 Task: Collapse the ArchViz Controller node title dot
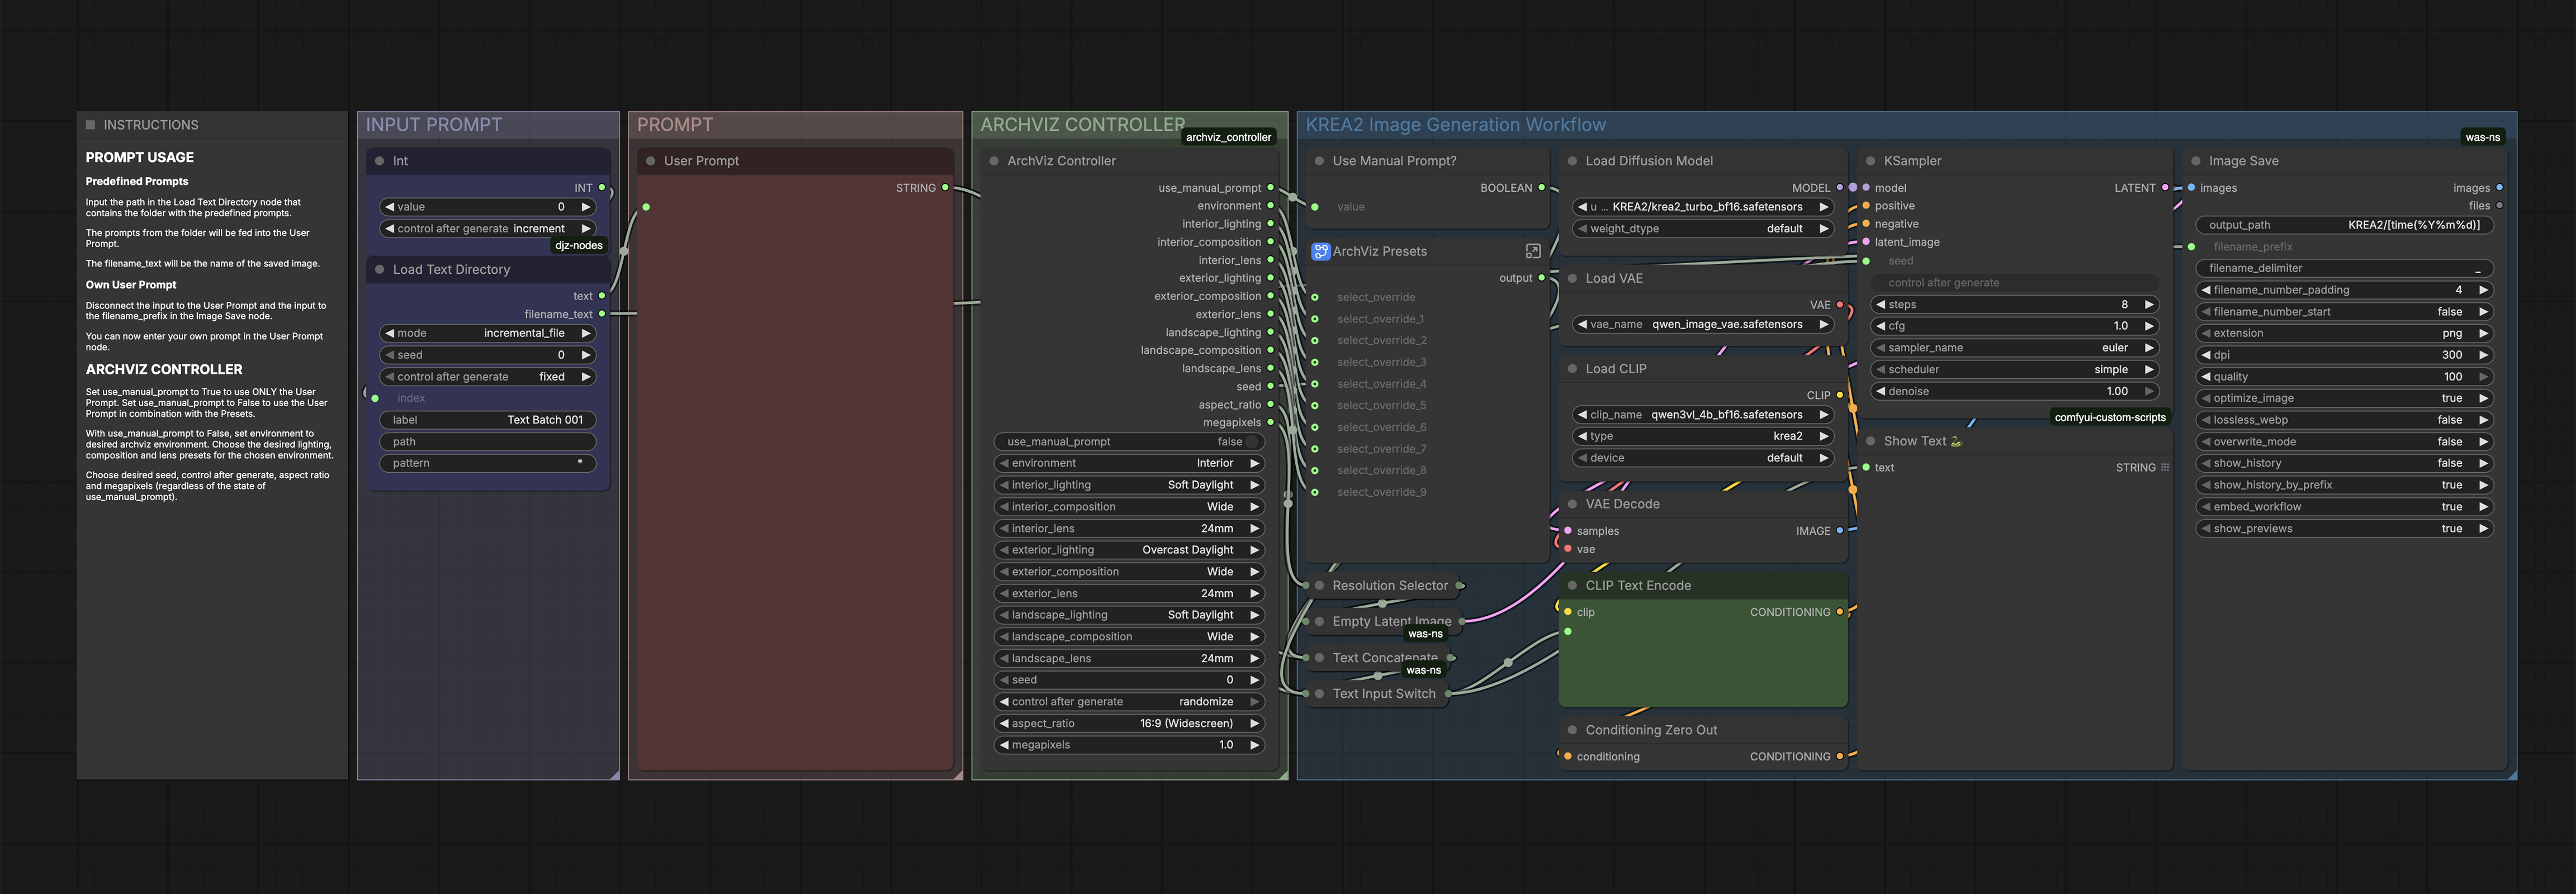(x=994, y=161)
